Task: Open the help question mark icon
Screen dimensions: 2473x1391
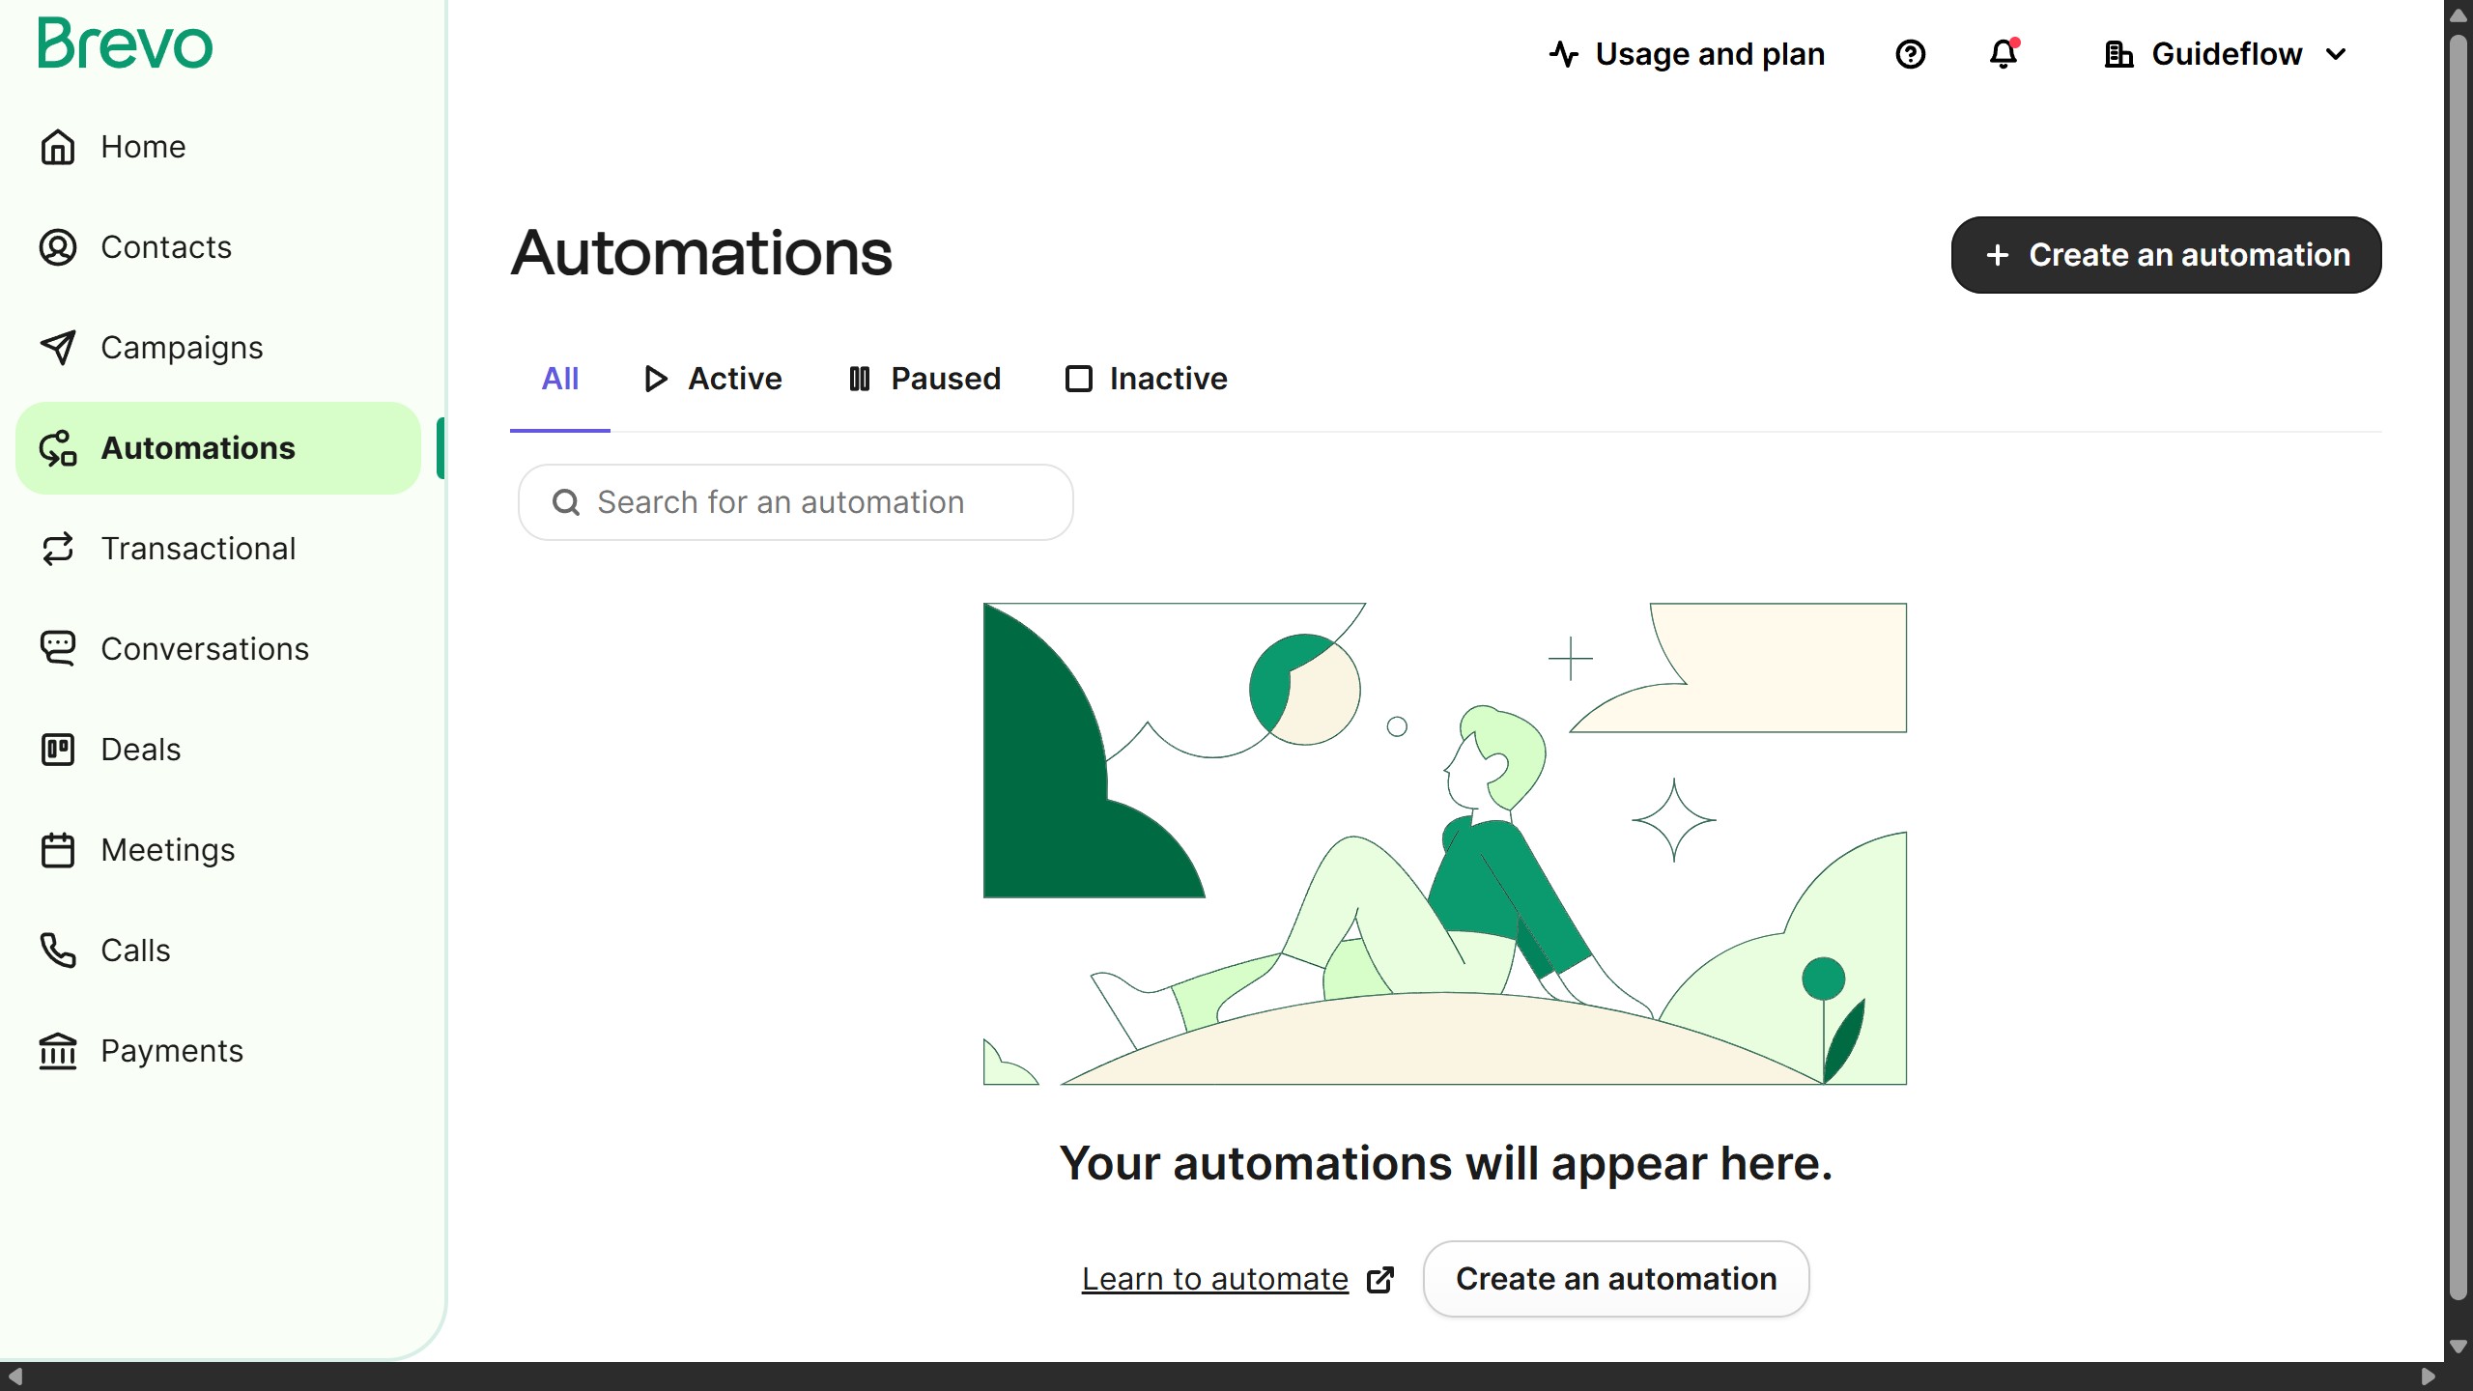Action: pos(1910,54)
